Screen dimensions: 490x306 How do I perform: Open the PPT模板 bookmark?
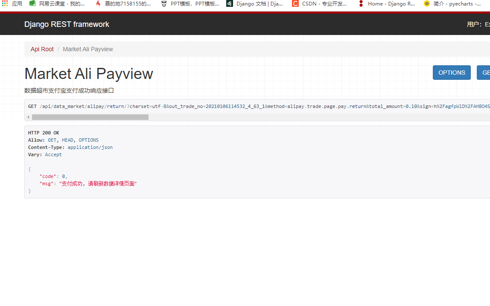[x=190, y=4]
